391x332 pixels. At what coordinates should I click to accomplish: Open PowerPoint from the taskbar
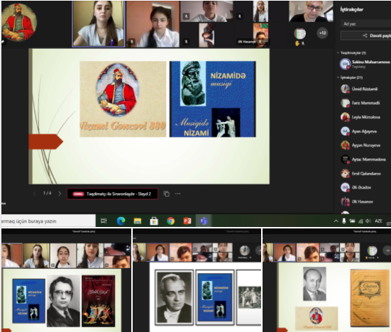coord(187,221)
